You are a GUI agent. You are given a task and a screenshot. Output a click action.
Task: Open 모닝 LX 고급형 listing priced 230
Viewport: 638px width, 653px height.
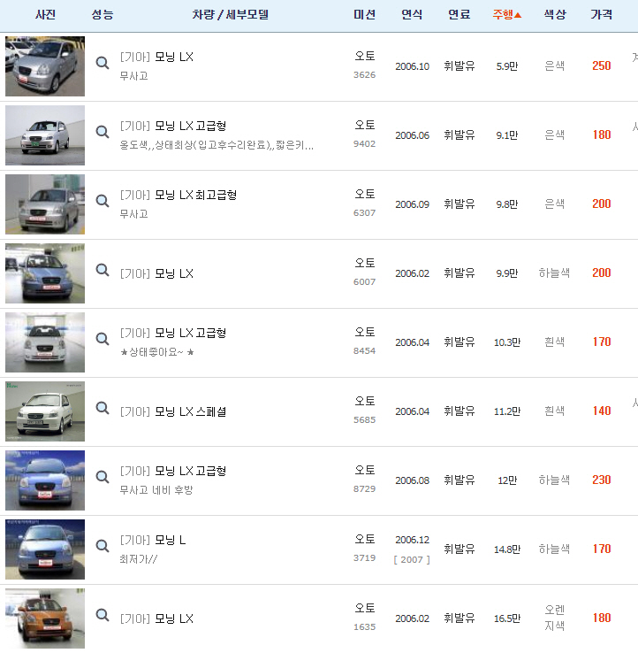173,471
